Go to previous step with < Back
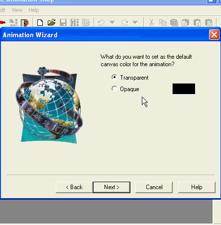Screen dimensions: 221x225 [x=74, y=187]
